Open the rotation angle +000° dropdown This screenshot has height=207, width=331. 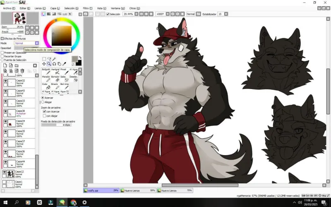pos(168,14)
